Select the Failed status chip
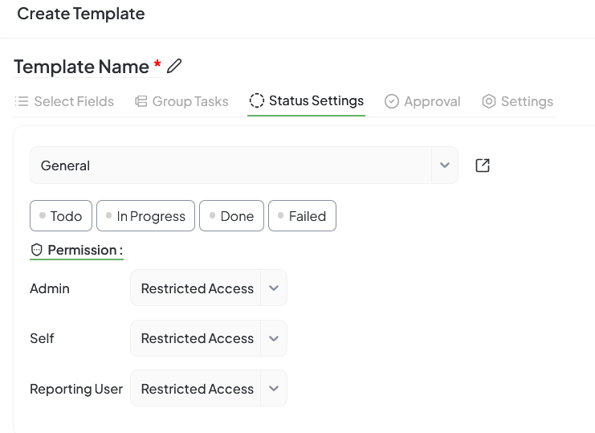Viewport: 595px width, 433px height. pyautogui.click(x=302, y=216)
